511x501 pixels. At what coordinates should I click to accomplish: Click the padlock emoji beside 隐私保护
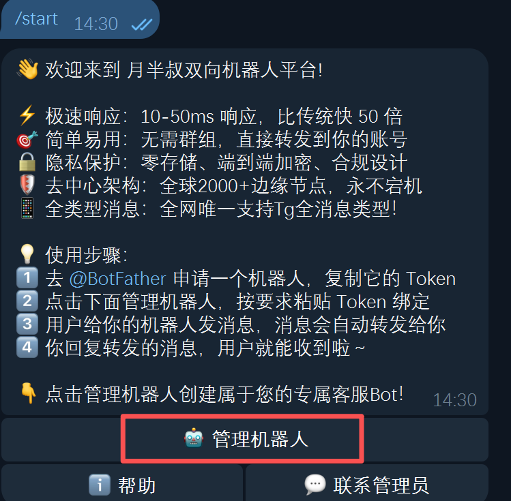coord(27,162)
